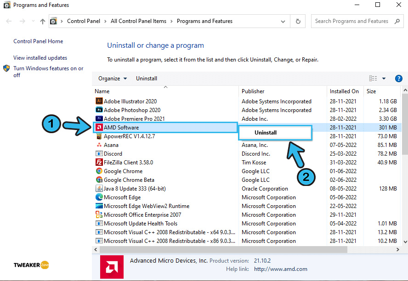This screenshot has width=408, height=281.
Task: Click the search magnifier icon
Action: [x=397, y=21]
